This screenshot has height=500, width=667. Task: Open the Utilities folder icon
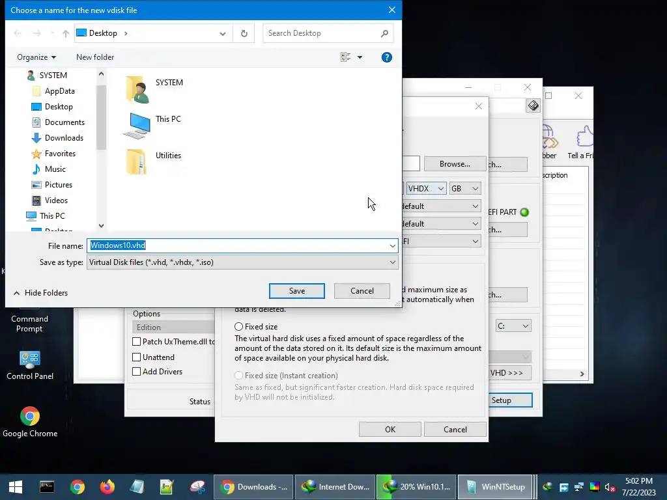(137, 161)
